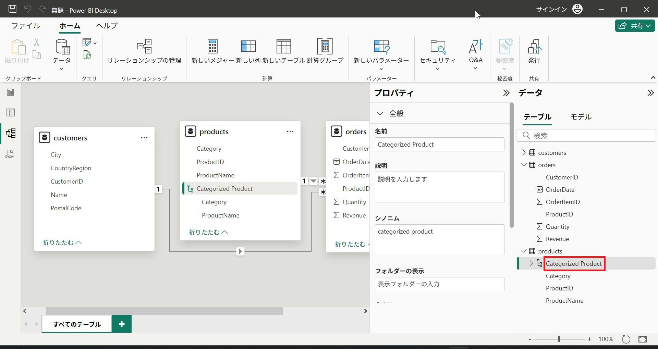Switch to Model view in left sidebar
The width and height of the screenshot is (658, 349).
[x=11, y=133]
